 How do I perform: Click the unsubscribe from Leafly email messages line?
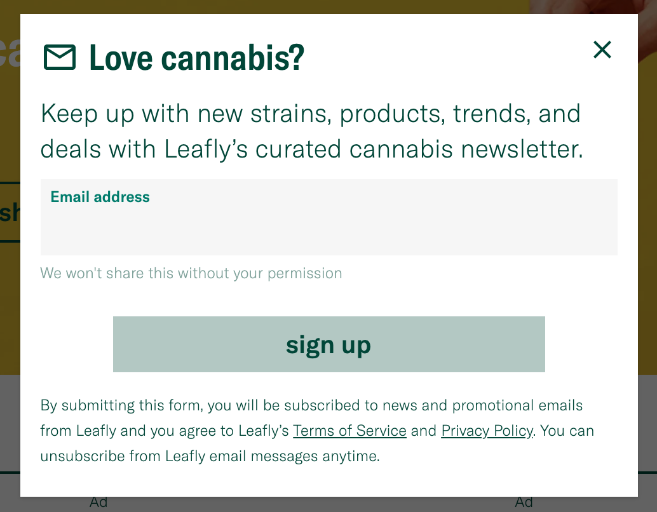[x=210, y=456]
